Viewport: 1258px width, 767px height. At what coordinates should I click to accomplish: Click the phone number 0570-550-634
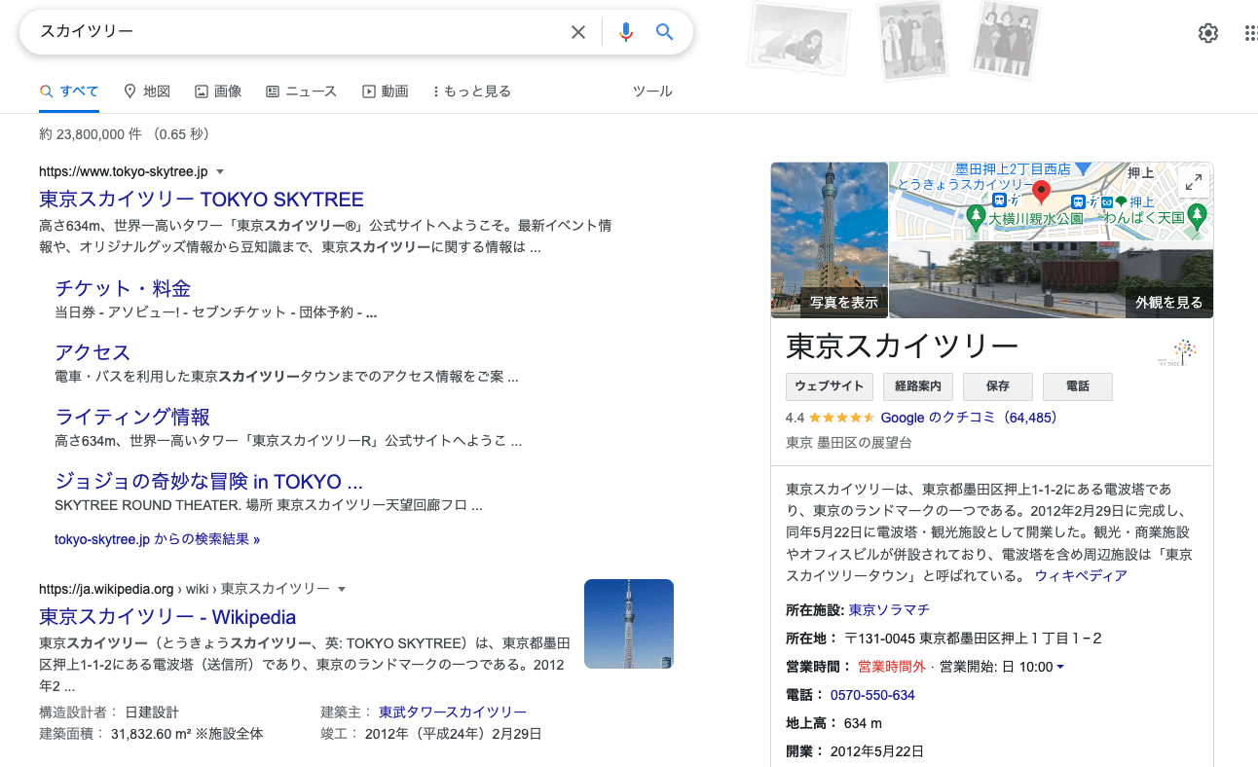tap(872, 695)
